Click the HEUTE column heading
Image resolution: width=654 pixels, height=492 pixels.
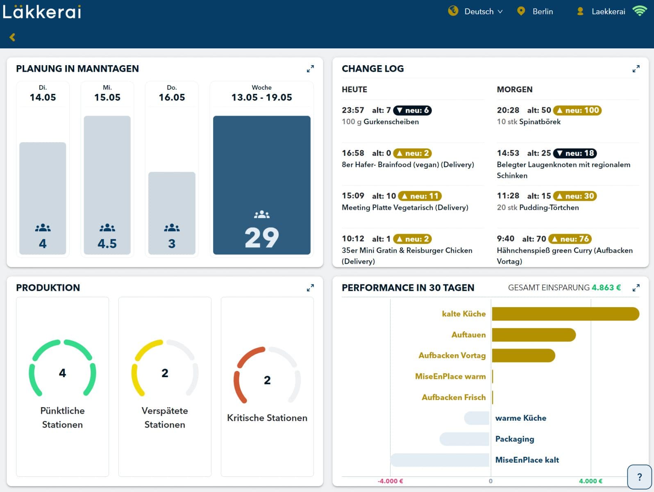point(354,89)
